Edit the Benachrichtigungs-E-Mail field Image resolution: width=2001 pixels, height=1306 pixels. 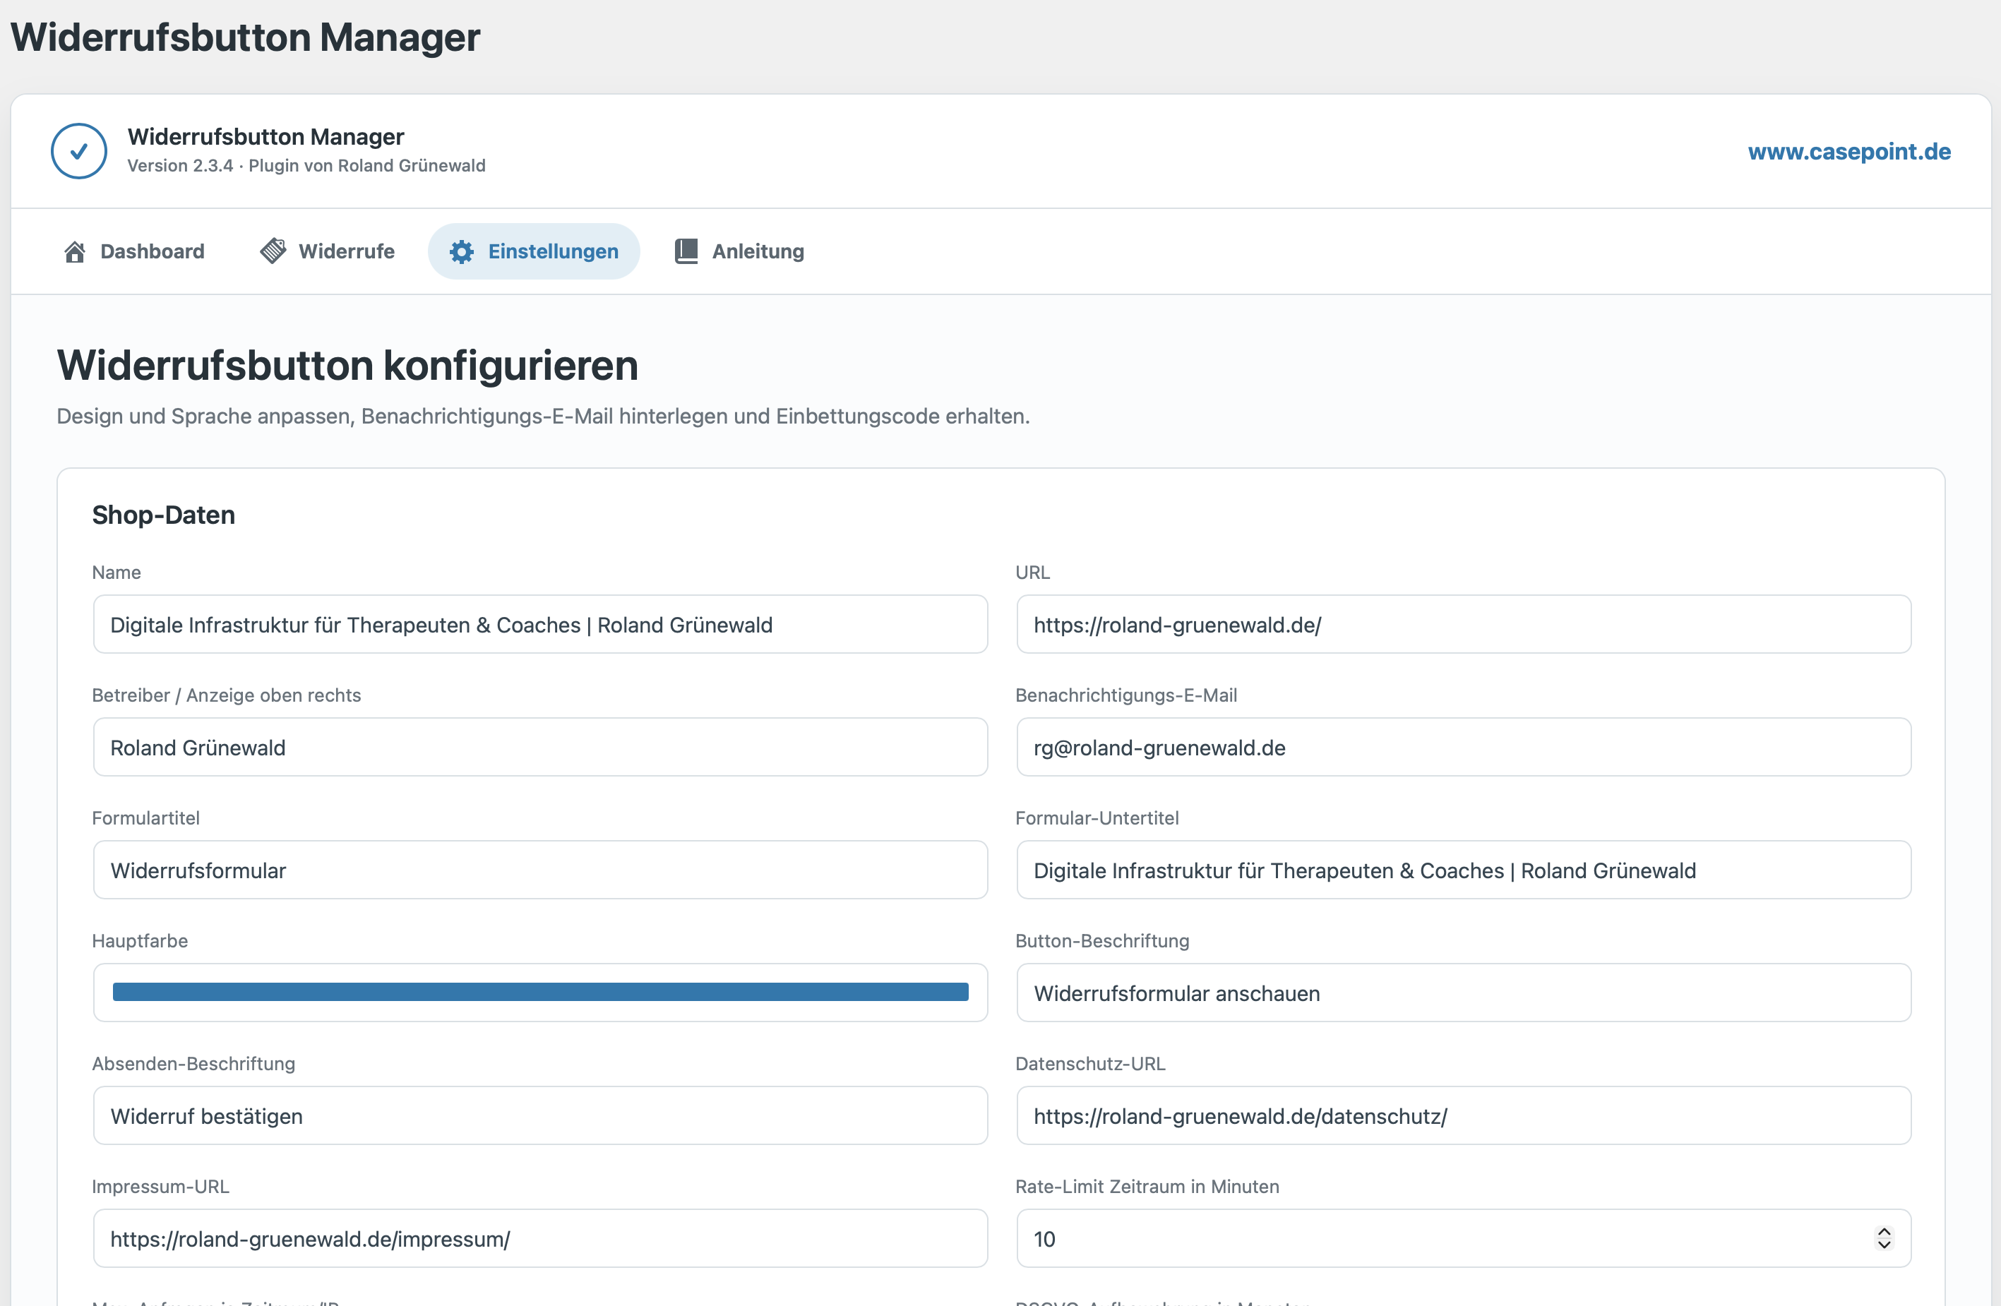1464,747
